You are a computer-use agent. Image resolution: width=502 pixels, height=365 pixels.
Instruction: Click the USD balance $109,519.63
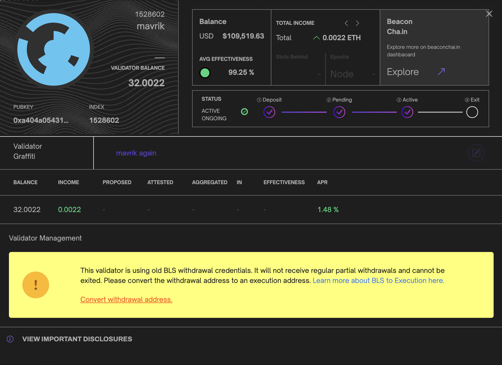tap(243, 36)
